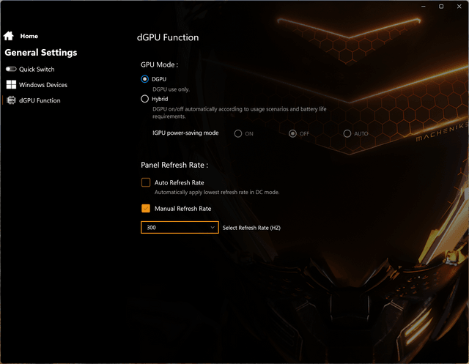This screenshot has height=364, width=469.
Task: Click the refresh rate dropdown chevron arrow
Action: 213,228
